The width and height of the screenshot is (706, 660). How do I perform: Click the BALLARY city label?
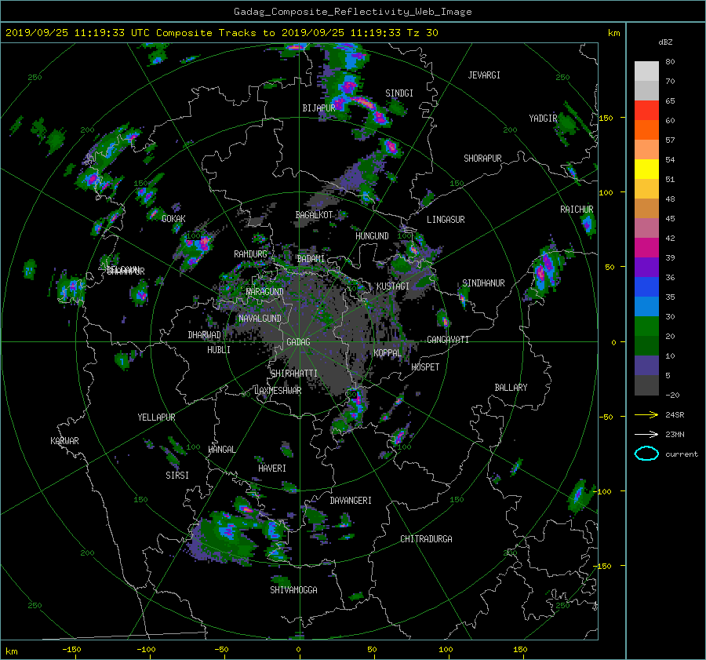click(x=511, y=388)
